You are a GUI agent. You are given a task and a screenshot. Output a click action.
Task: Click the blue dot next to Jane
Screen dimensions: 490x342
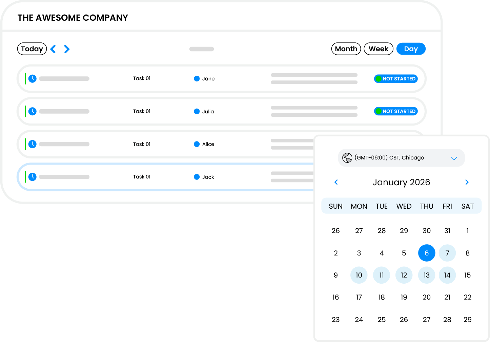point(197,79)
